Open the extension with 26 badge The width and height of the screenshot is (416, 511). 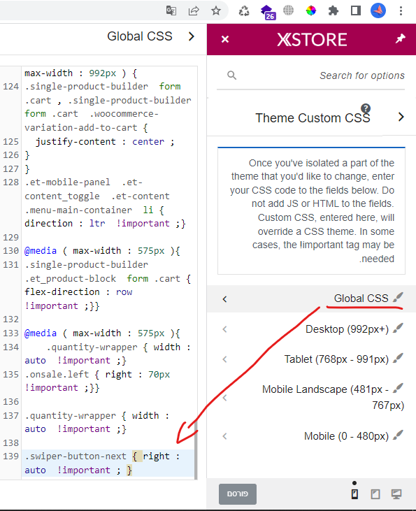(x=267, y=12)
